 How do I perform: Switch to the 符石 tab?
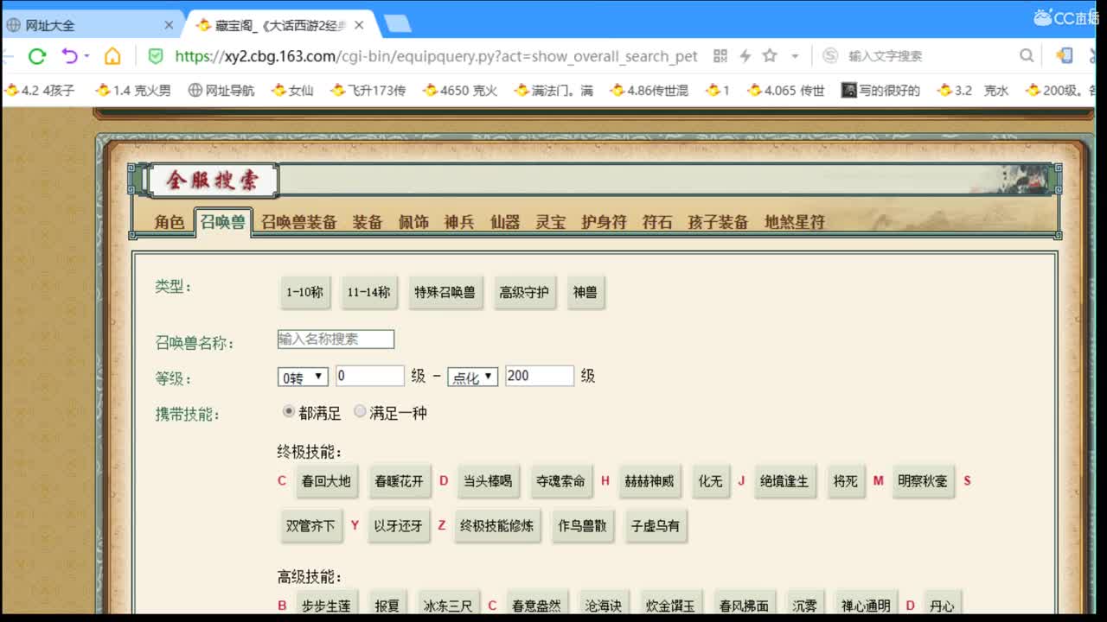click(x=657, y=222)
